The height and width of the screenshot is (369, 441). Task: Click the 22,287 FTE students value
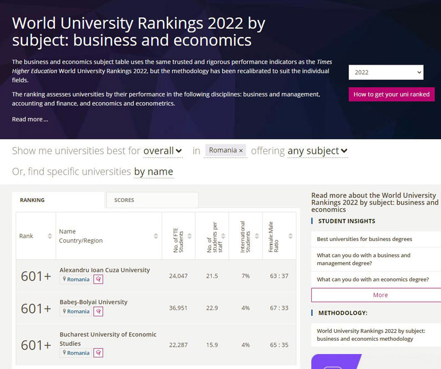[178, 345]
